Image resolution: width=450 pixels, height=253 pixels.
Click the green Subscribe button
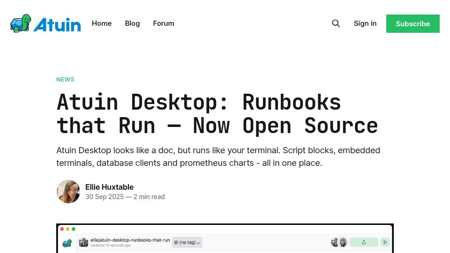tap(412, 23)
